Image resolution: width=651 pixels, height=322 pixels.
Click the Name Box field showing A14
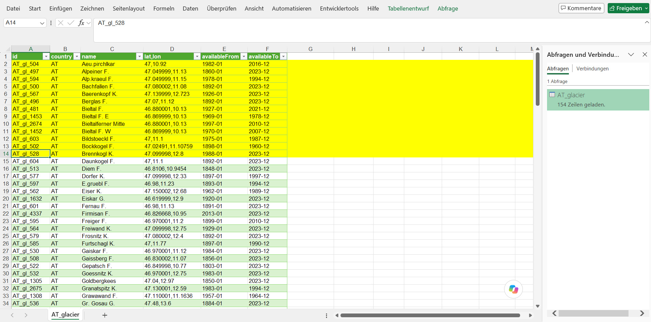click(x=21, y=23)
